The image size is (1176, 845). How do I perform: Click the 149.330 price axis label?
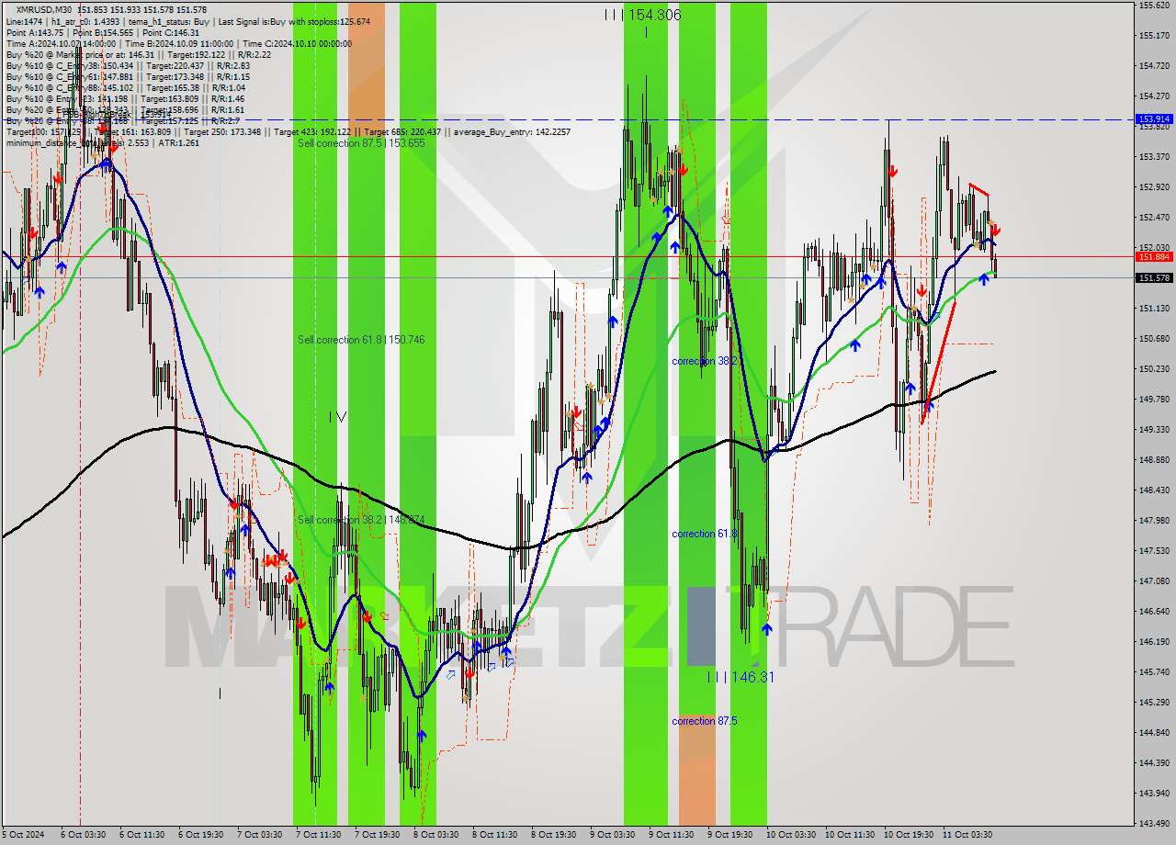(1153, 430)
